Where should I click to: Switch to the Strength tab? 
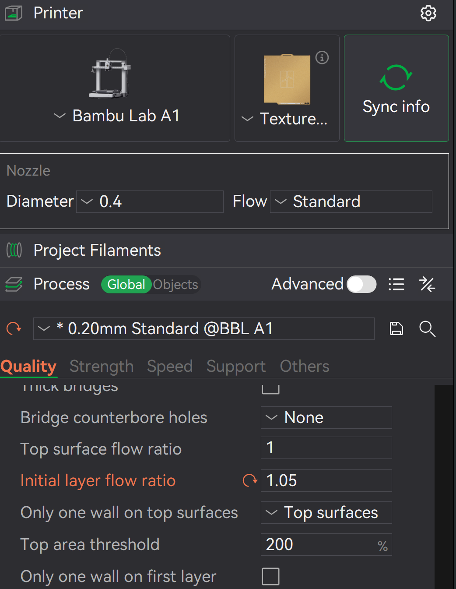point(102,366)
